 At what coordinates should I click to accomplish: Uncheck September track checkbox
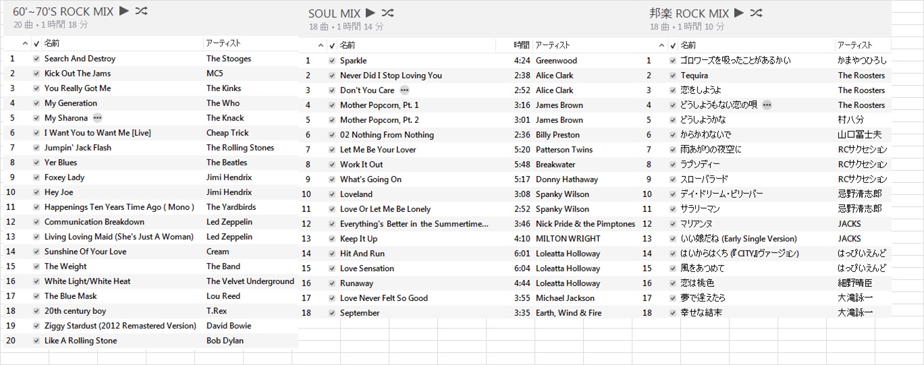(x=331, y=313)
